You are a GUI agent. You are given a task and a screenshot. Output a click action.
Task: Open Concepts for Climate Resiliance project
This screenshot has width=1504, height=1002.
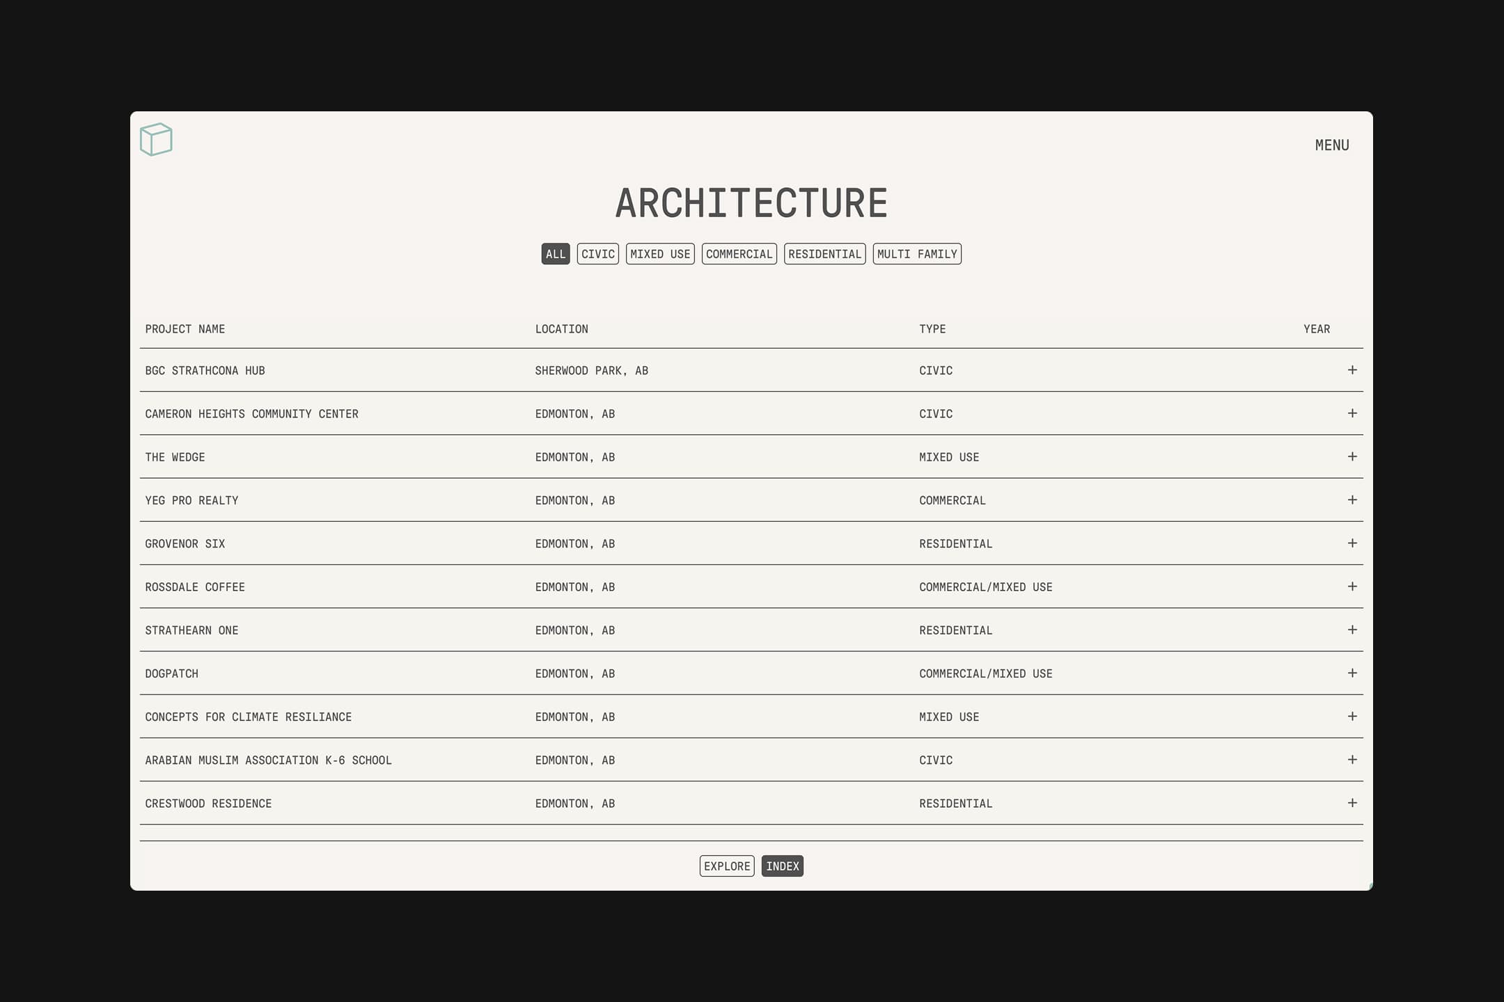pos(248,717)
